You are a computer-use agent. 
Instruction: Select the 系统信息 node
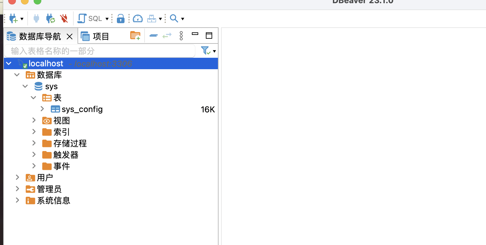53,201
